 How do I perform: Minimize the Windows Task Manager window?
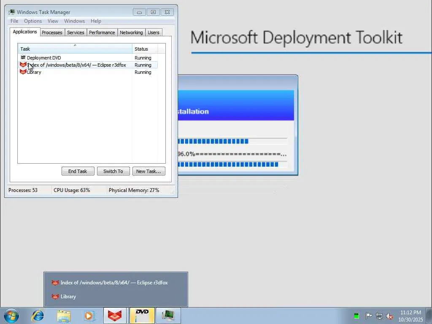[139, 12]
